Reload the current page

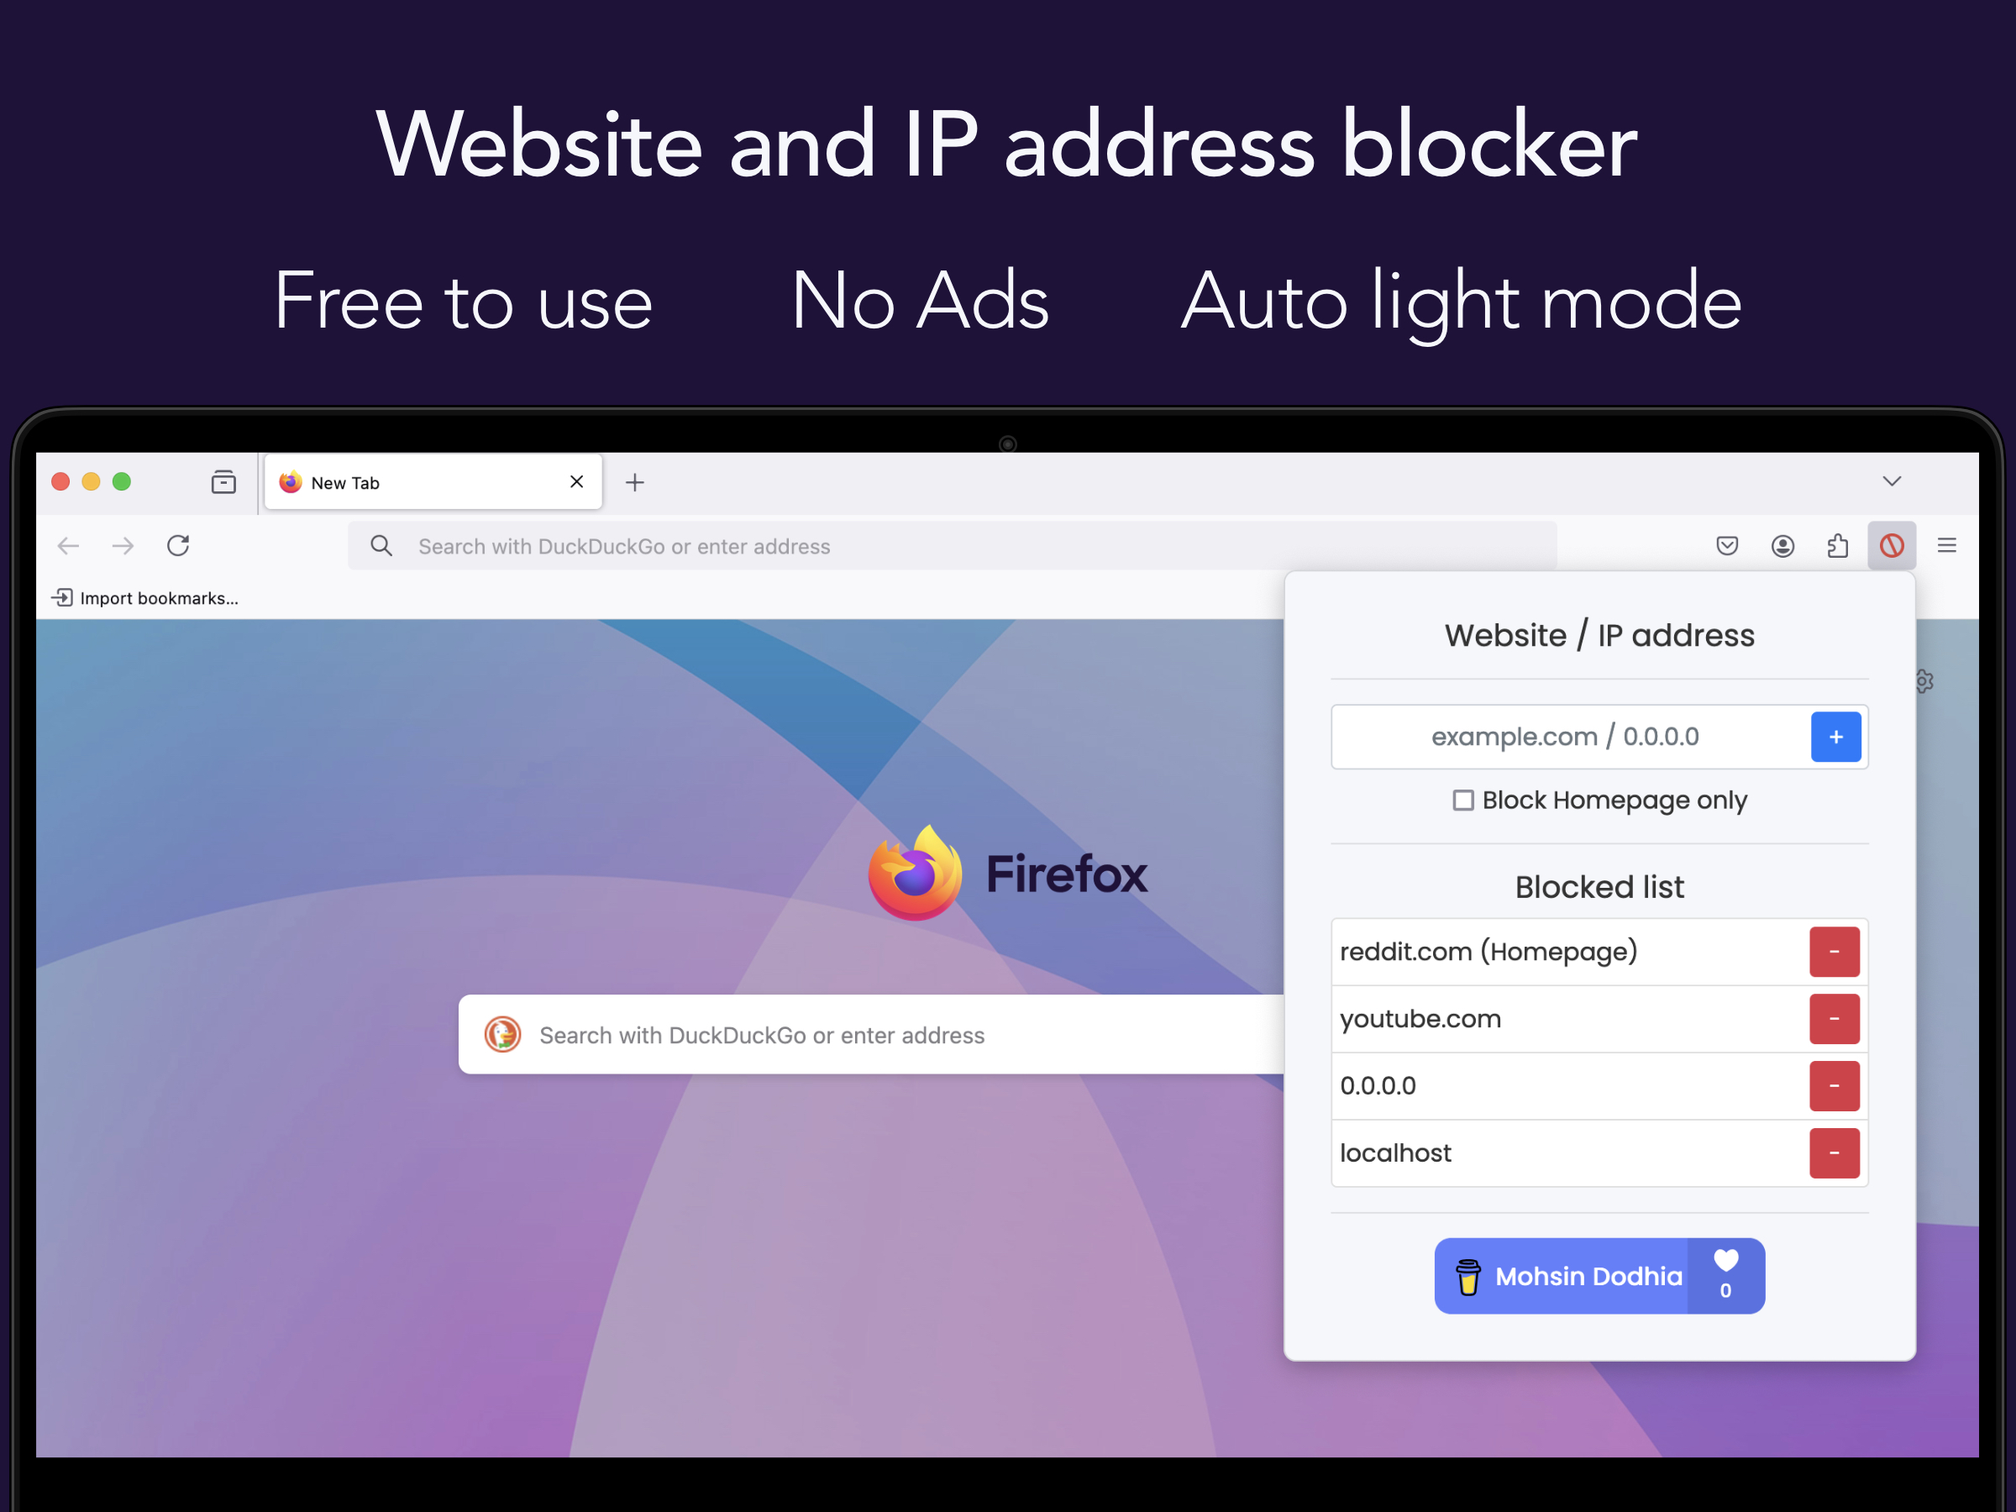tap(178, 545)
